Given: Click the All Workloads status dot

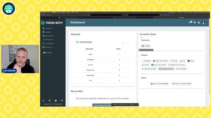Looking at the screenshot, I should click(x=77, y=42).
